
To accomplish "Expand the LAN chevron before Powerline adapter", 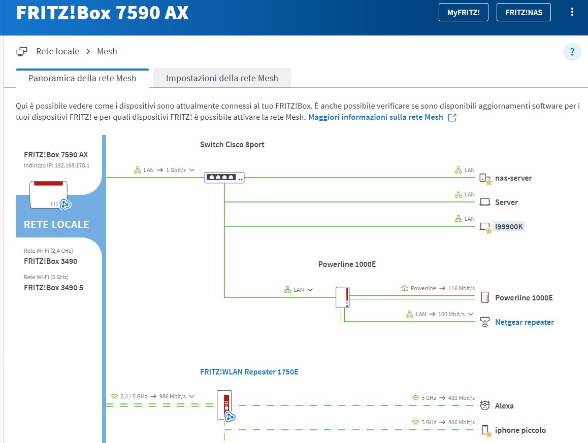I will 310,290.
